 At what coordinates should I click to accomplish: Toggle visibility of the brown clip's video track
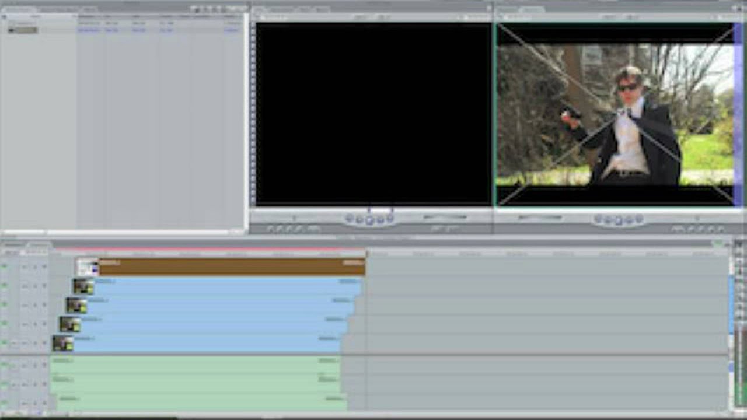[5, 267]
